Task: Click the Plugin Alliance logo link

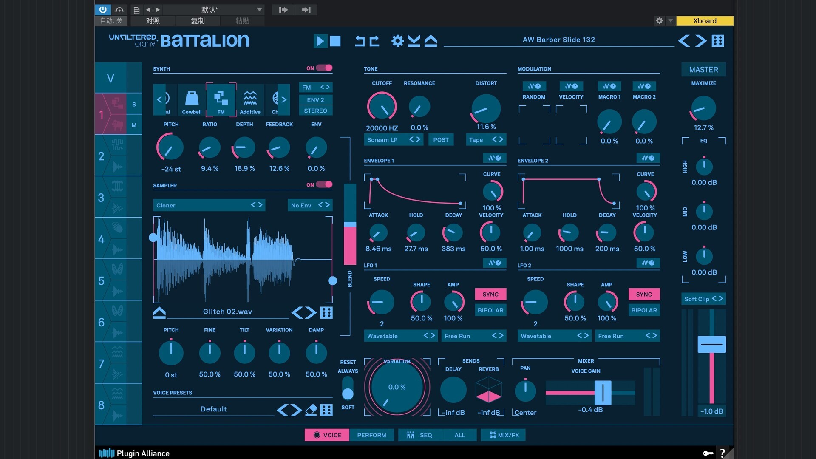Action: point(134,453)
